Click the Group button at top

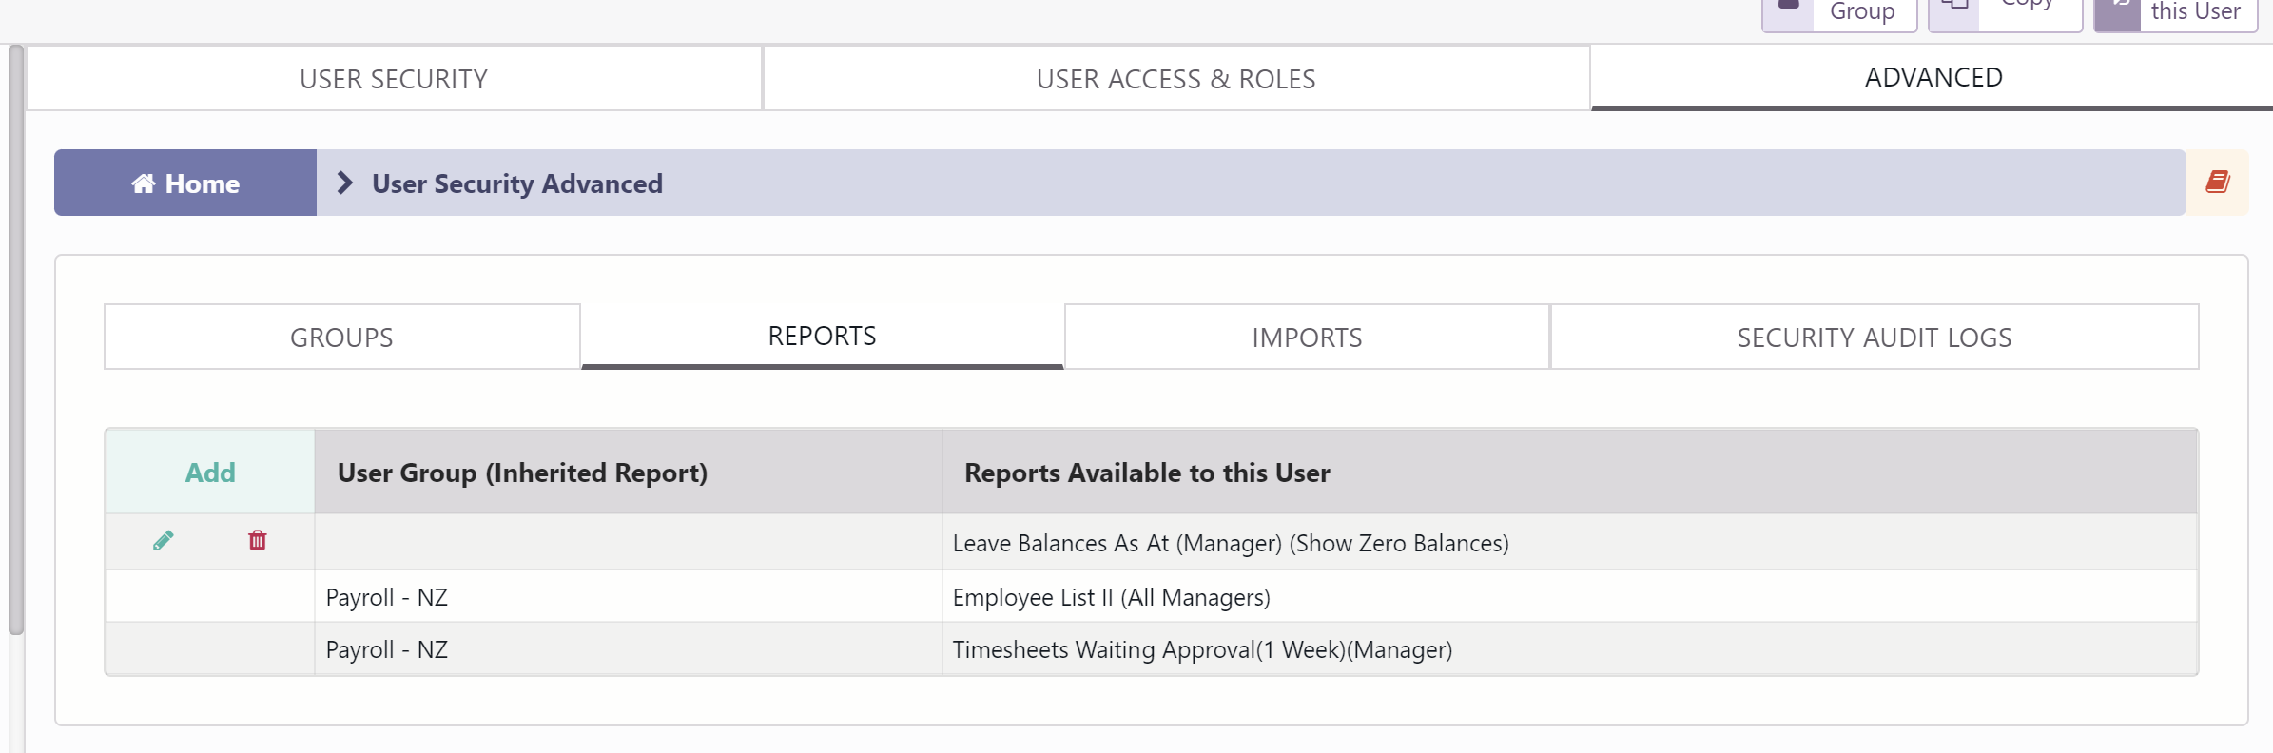tap(1839, 13)
